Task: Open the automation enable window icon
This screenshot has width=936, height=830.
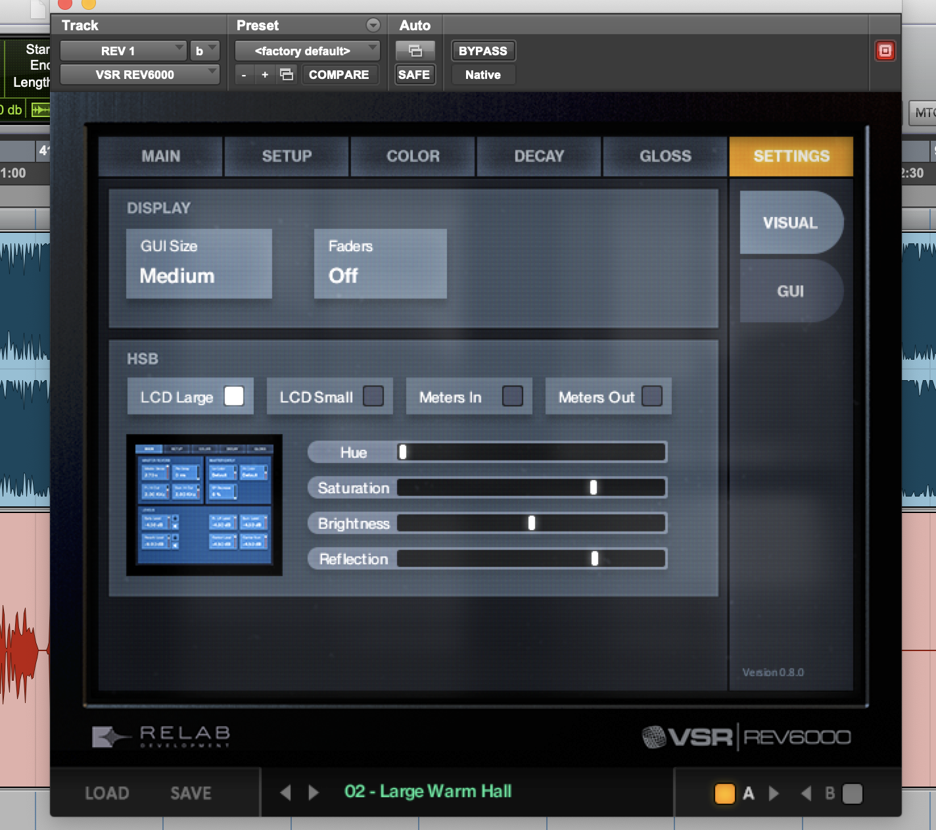Action: coord(415,51)
